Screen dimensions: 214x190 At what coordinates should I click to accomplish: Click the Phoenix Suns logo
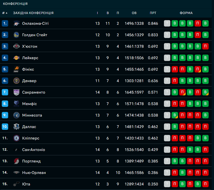16,69
